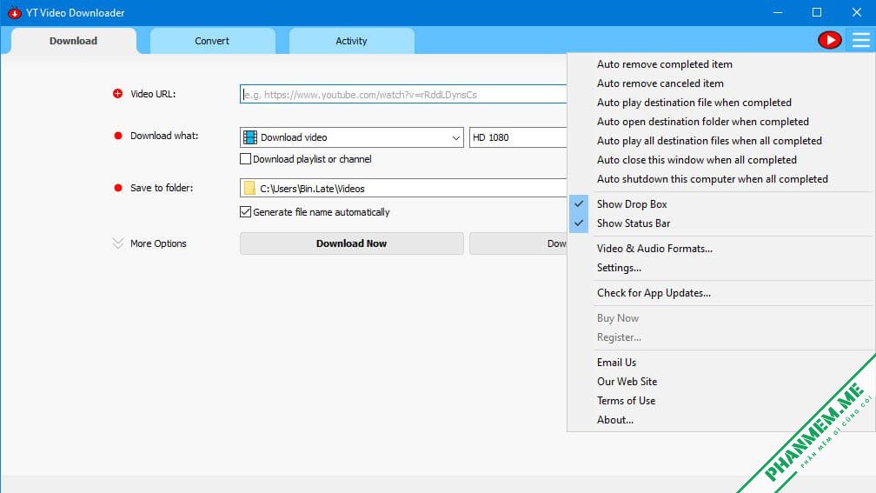The width and height of the screenshot is (876, 493).
Task: Open the Download video dropdown
Action: pos(352,137)
